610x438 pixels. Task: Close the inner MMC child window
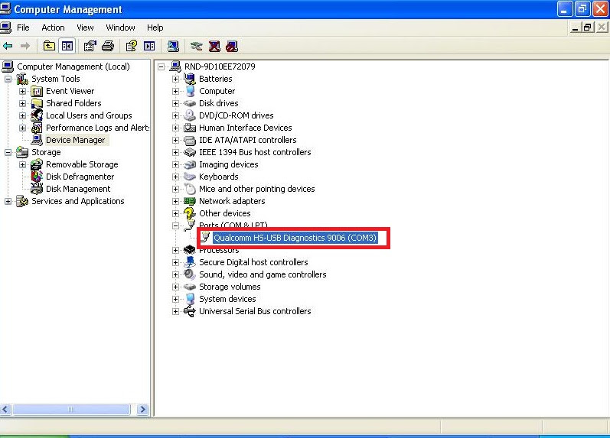[x=601, y=28]
